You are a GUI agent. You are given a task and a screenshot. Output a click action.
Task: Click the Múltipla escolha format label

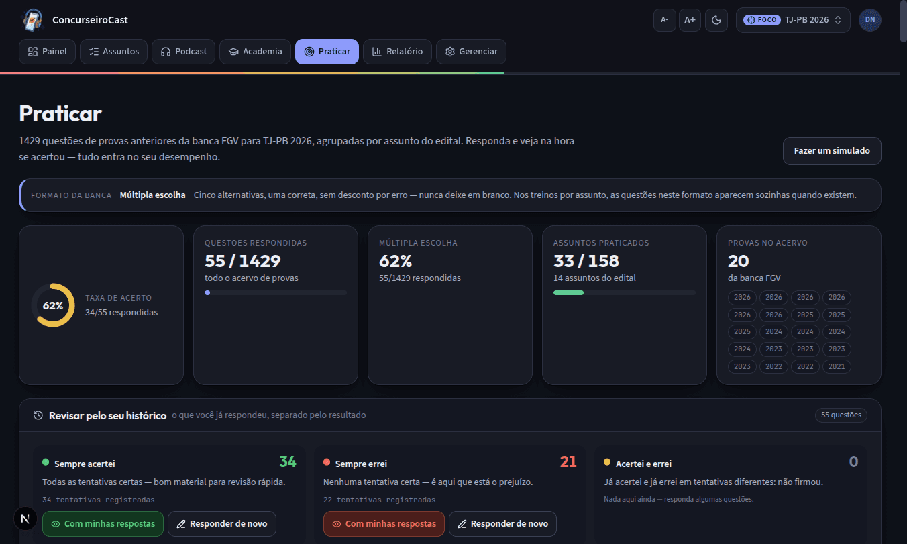(152, 195)
